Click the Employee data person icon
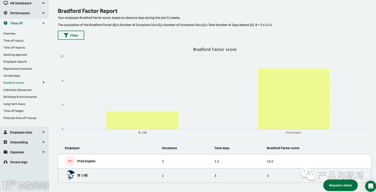The image size is (376, 192). pos(6,132)
